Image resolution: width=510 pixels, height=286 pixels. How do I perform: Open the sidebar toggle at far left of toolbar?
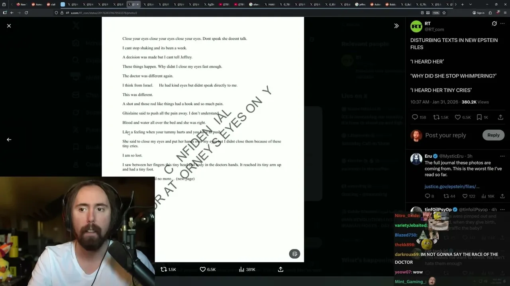[4, 13]
